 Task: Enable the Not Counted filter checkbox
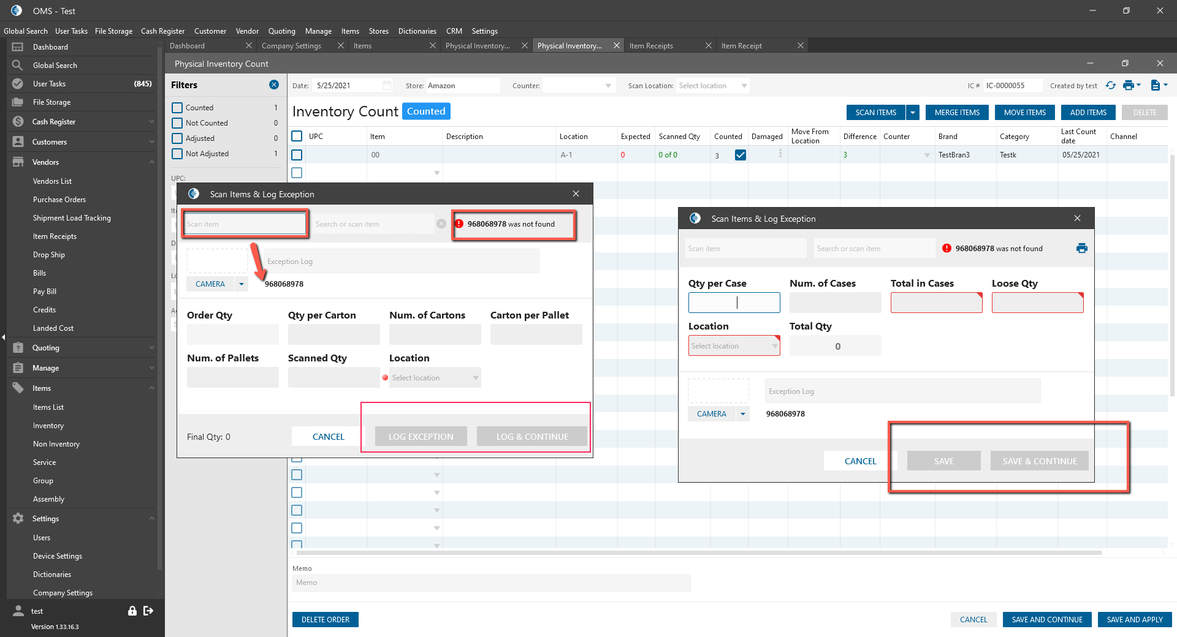pos(177,123)
